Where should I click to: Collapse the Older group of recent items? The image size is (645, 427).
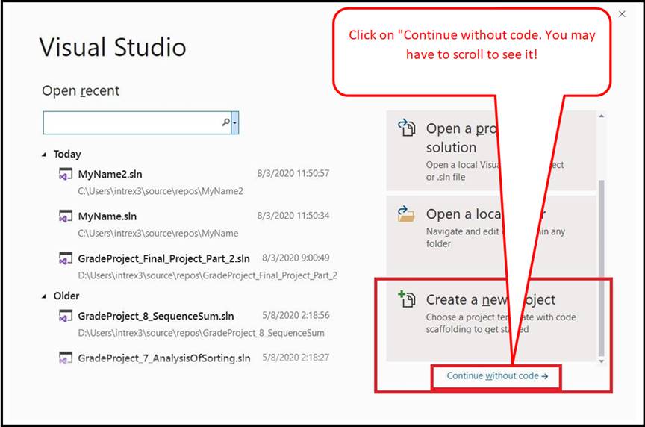point(43,296)
